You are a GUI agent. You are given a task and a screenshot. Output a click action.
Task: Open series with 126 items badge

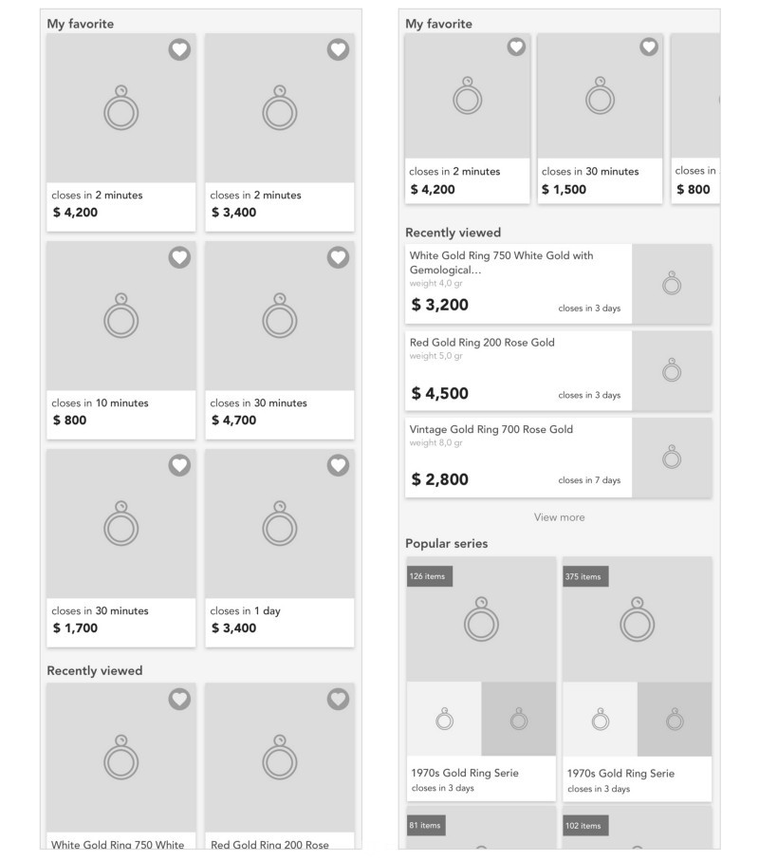[481, 679]
